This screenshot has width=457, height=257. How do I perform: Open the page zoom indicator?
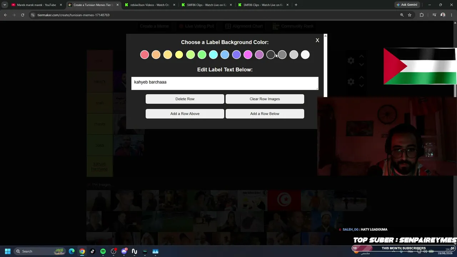[x=402, y=15]
